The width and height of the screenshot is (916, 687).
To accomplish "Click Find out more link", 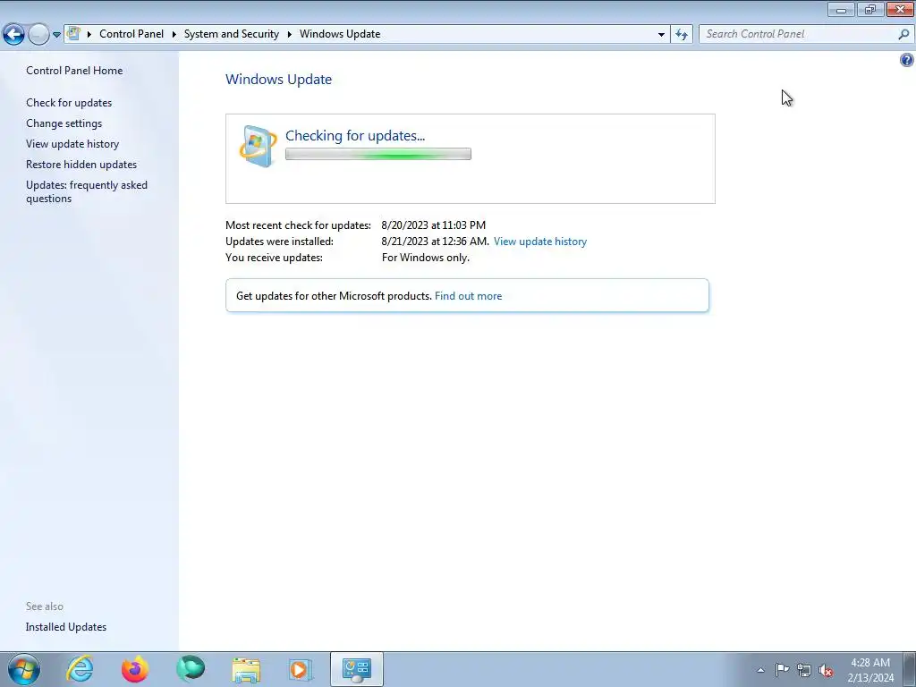I will [x=468, y=296].
